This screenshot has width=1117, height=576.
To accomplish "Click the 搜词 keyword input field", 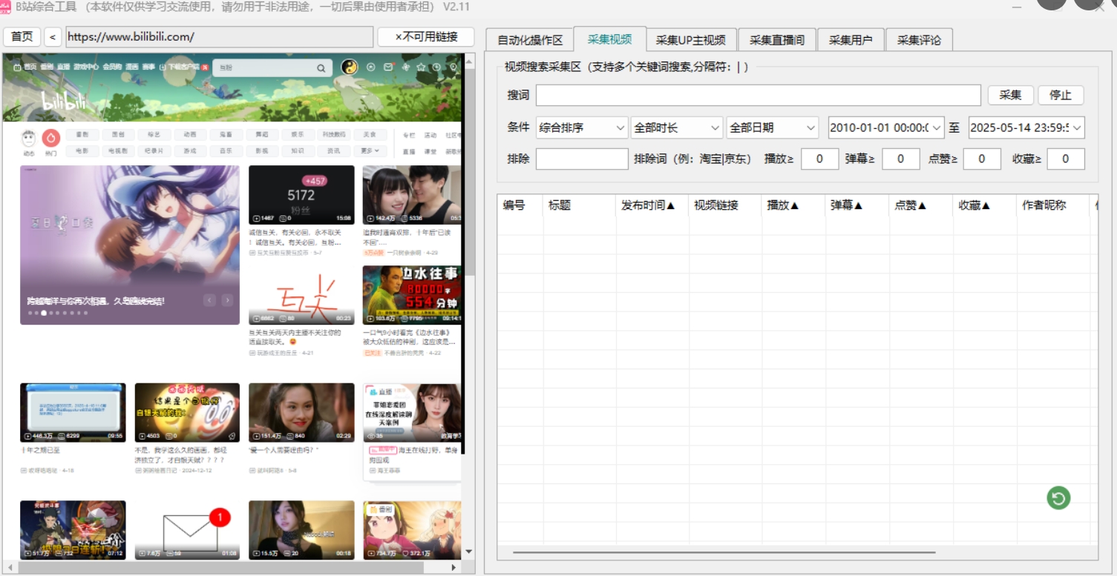I will pos(758,95).
